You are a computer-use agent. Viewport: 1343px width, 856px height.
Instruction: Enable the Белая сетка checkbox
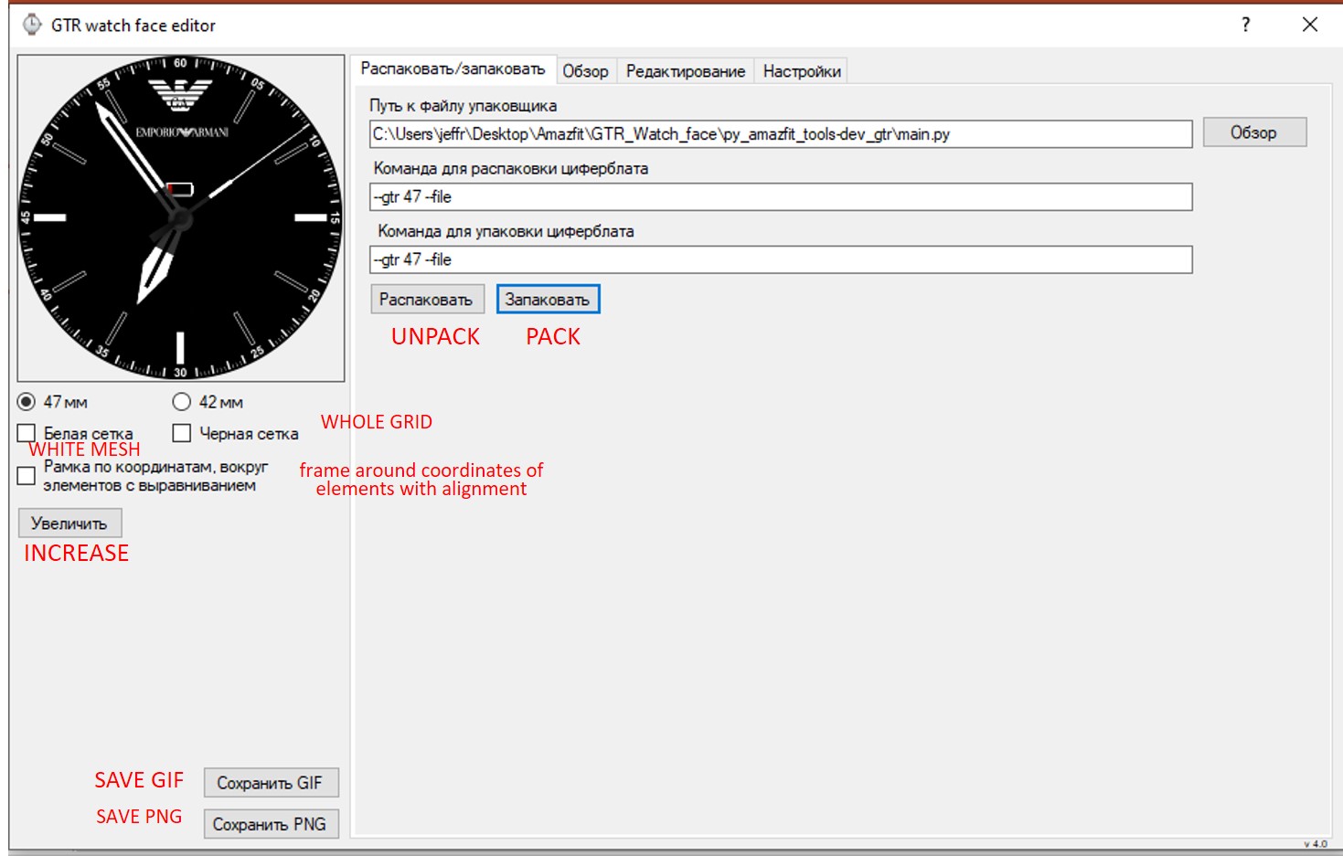(x=27, y=433)
